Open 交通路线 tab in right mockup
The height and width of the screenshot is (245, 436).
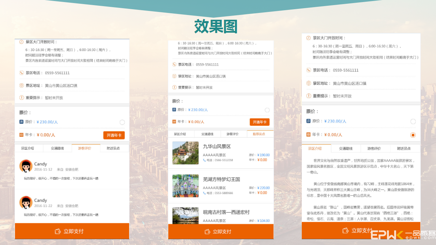[x=346, y=149]
